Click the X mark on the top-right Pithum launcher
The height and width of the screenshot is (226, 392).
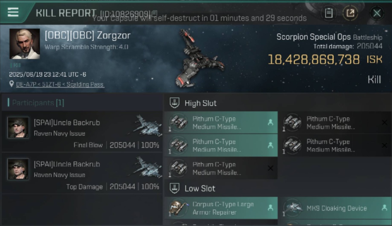point(384,122)
